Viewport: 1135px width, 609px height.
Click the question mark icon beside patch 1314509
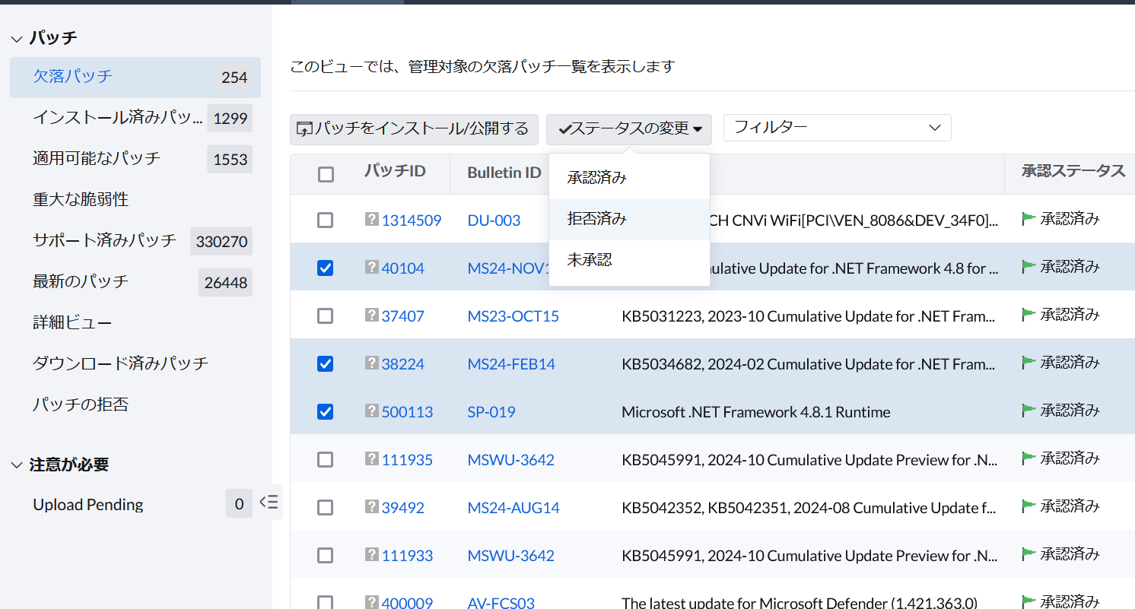pyautogui.click(x=371, y=220)
